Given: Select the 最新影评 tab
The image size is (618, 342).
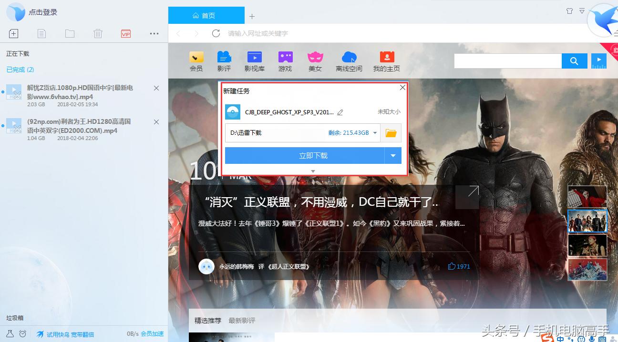Looking at the screenshot, I should [x=242, y=321].
